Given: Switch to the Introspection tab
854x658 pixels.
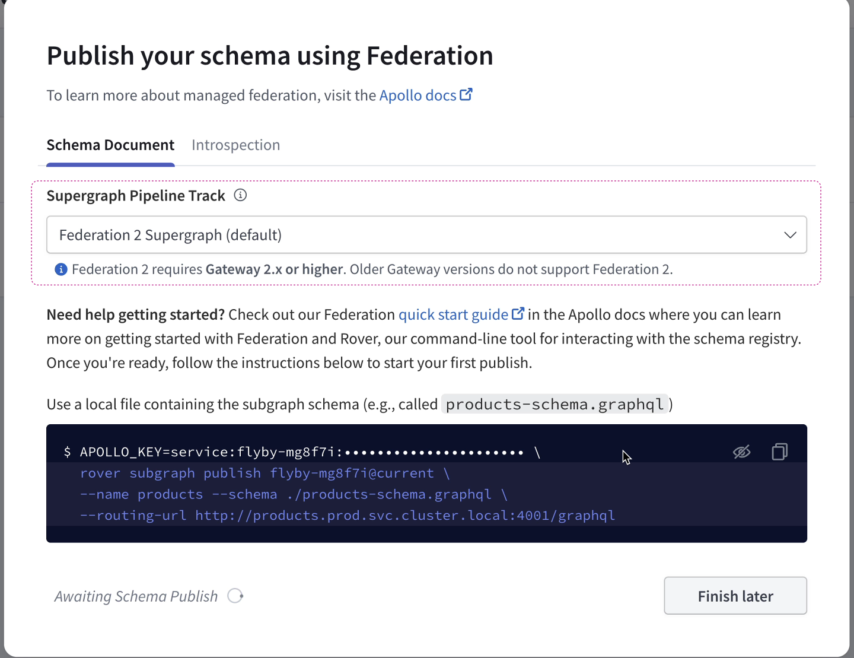Looking at the screenshot, I should click(235, 144).
